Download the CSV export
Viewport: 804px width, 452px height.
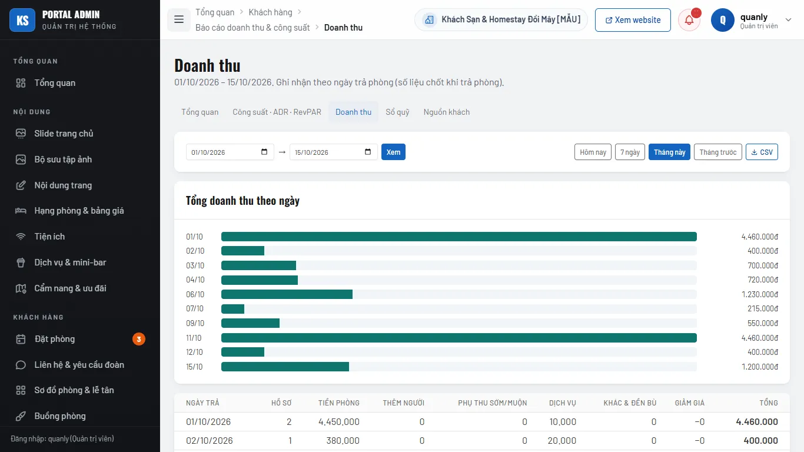point(762,152)
